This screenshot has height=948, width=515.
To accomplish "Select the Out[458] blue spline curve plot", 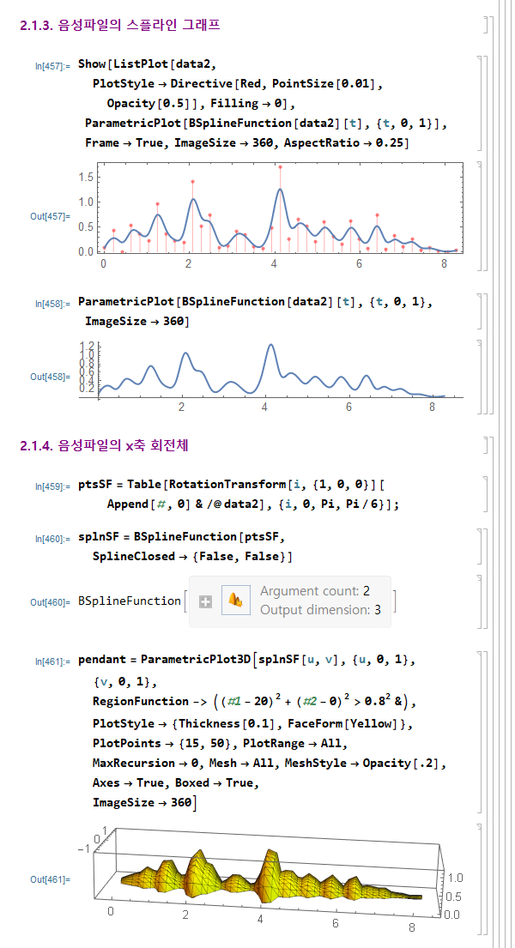I will tap(275, 371).
